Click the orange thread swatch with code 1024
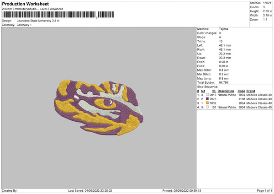Image resolution: width=274 pixels, height=194 pixels. (207, 103)
